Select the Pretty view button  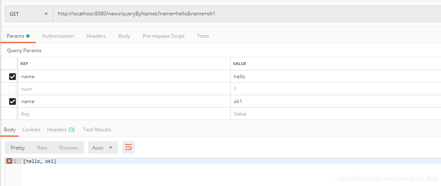point(18,147)
